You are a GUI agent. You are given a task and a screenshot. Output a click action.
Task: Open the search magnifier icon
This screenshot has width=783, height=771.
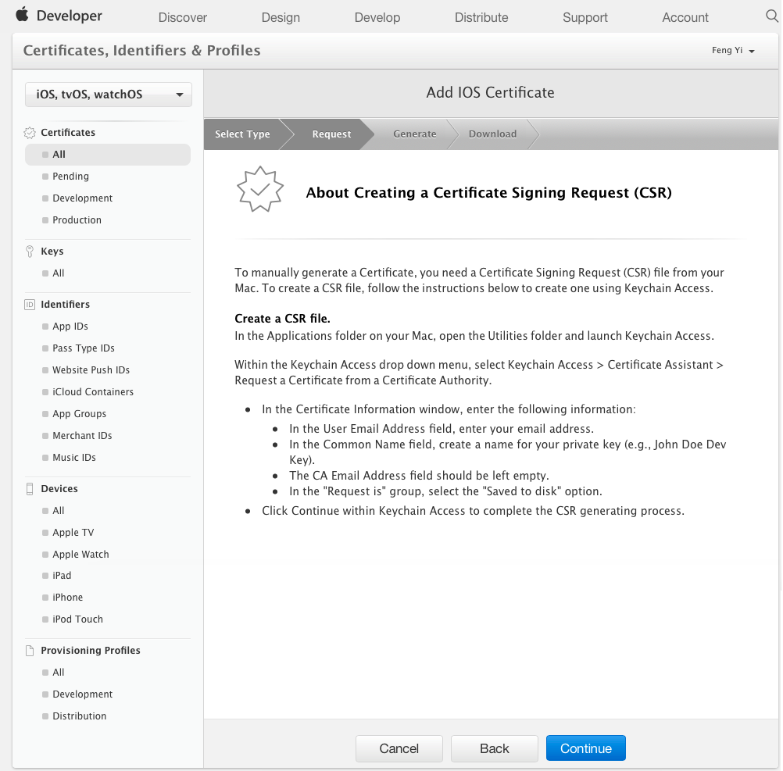coord(772,16)
